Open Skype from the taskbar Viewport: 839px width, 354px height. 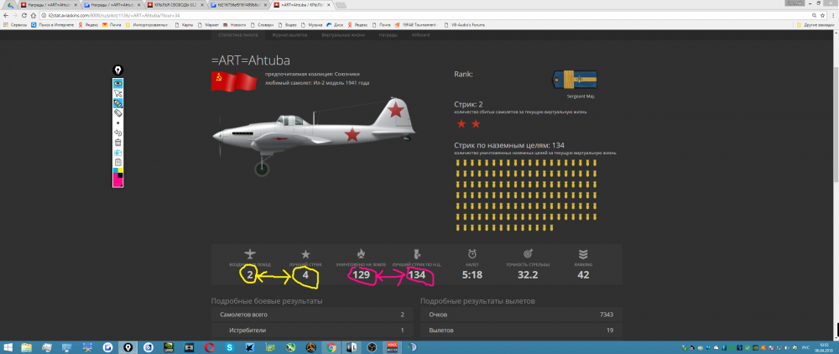(x=229, y=347)
